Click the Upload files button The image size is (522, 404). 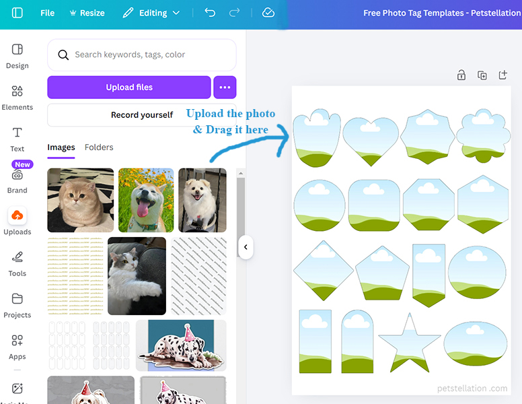[x=129, y=88]
